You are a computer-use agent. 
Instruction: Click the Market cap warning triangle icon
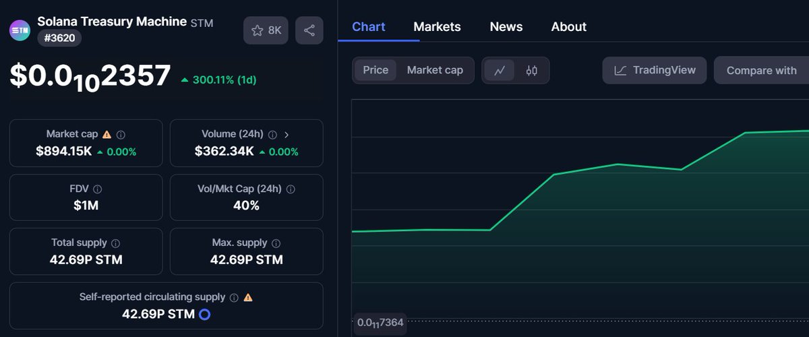click(107, 134)
